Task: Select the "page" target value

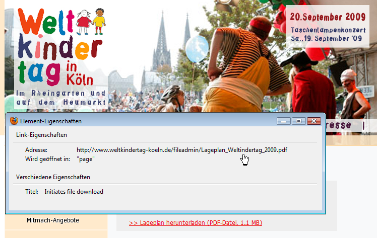Action: [86, 159]
